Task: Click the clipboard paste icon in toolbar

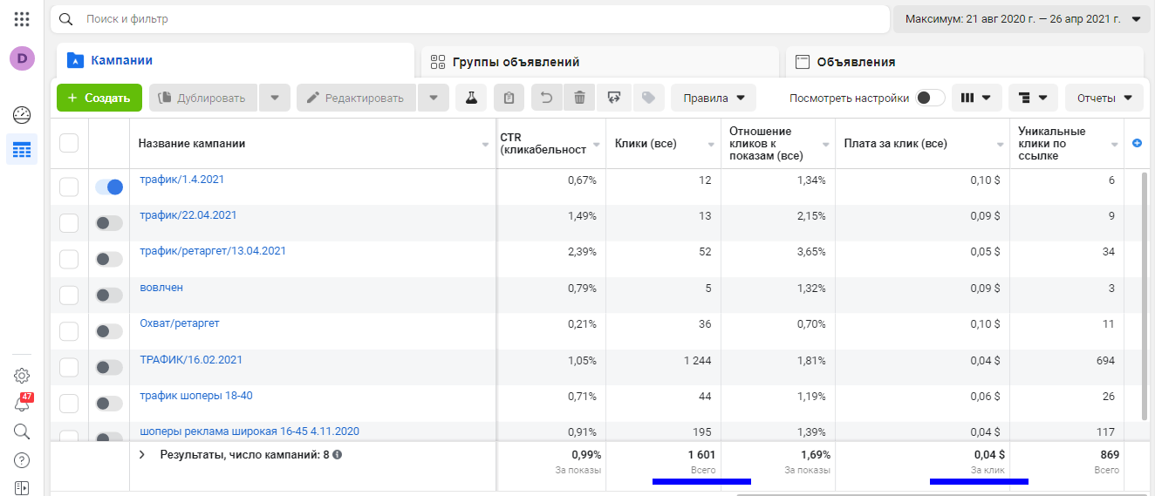Action: (509, 98)
